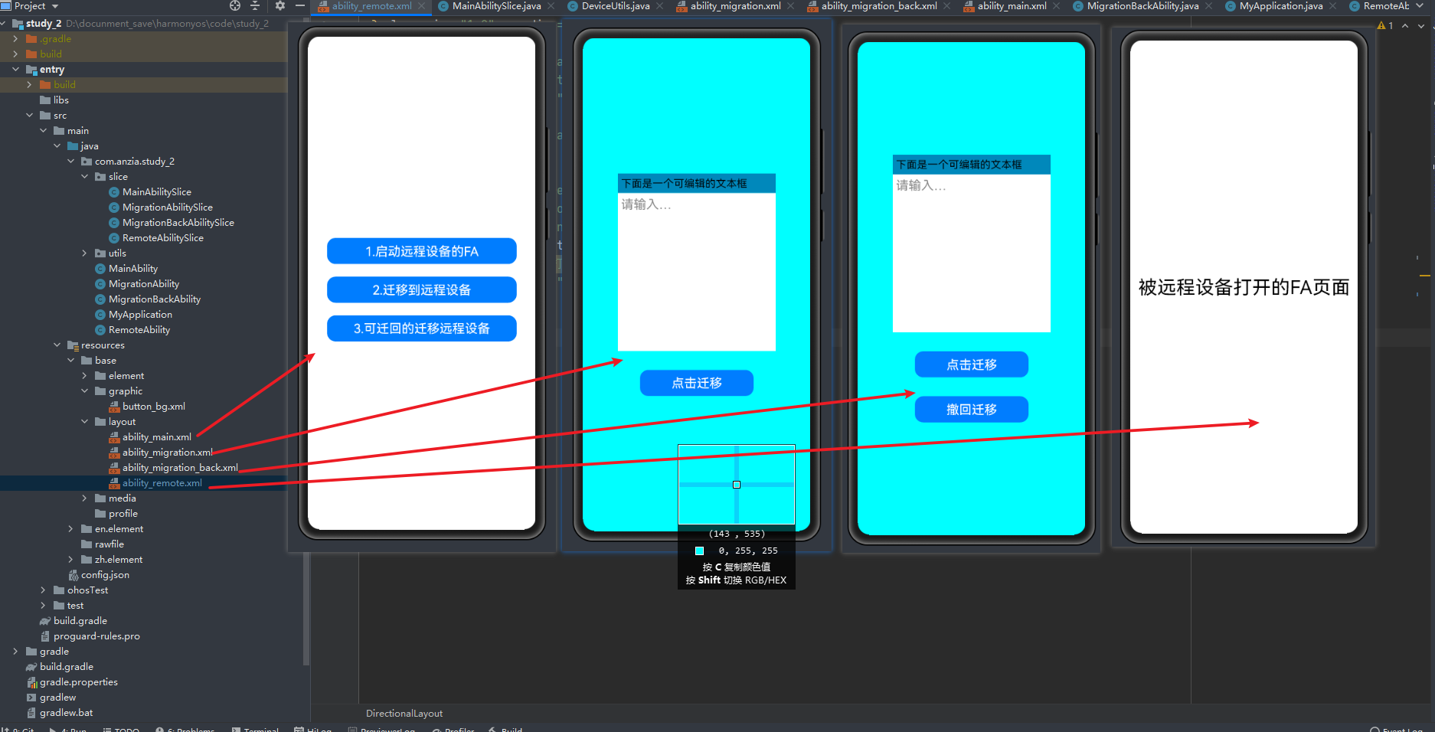1435x732 pixels.
Task: Expand the ohosTest folder
Action: 43,590
